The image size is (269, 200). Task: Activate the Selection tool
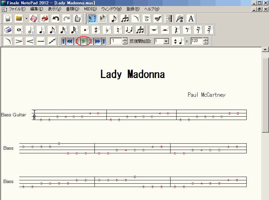coord(92,19)
